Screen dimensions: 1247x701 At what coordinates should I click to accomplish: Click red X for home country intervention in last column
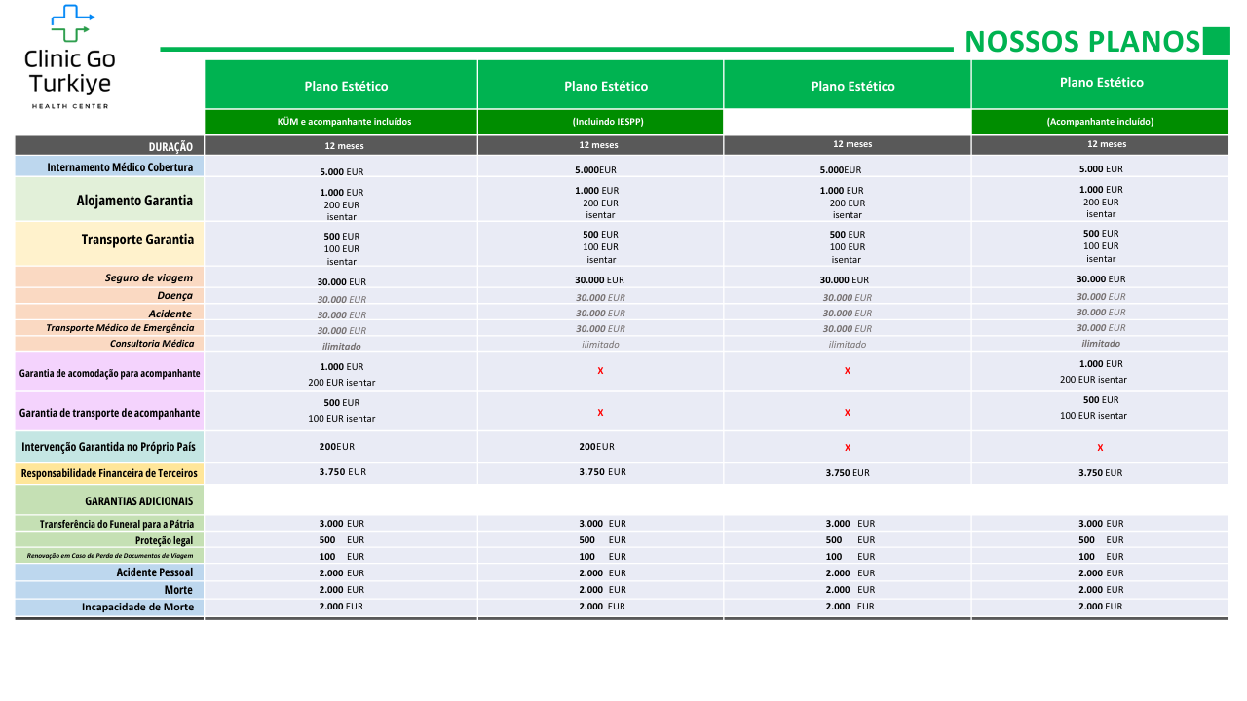[1100, 448]
